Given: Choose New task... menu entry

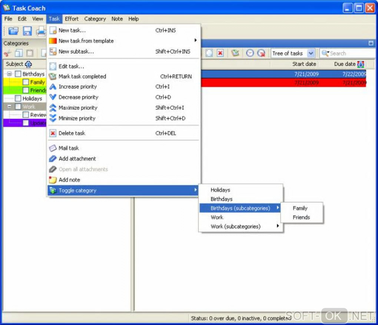Looking at the screenshot, I should click(x=123, y=30).
